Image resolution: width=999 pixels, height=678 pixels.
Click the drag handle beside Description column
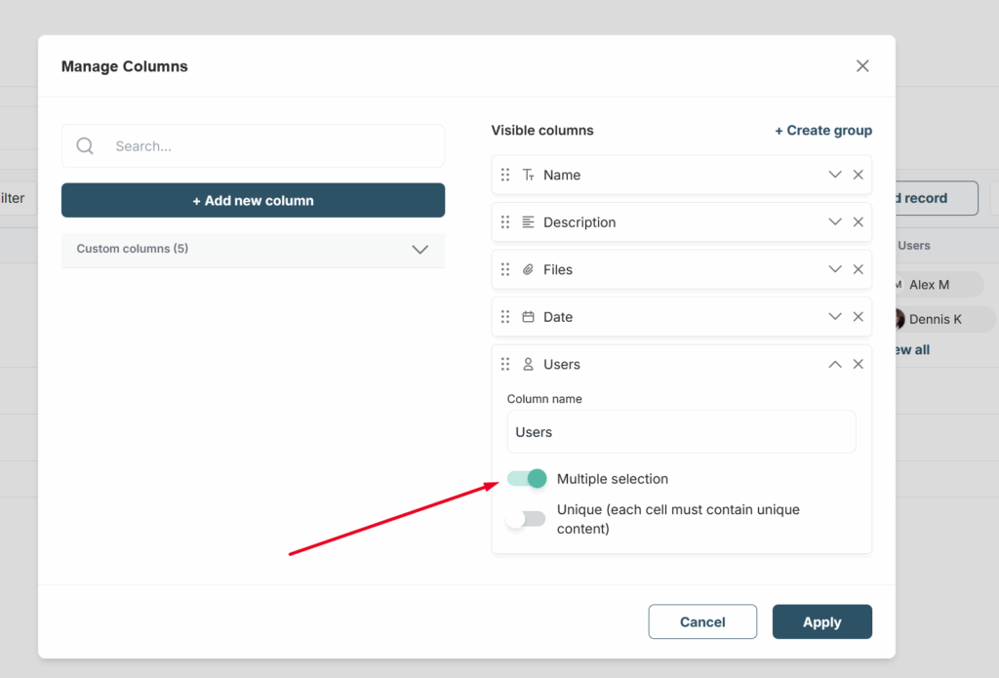505,222
